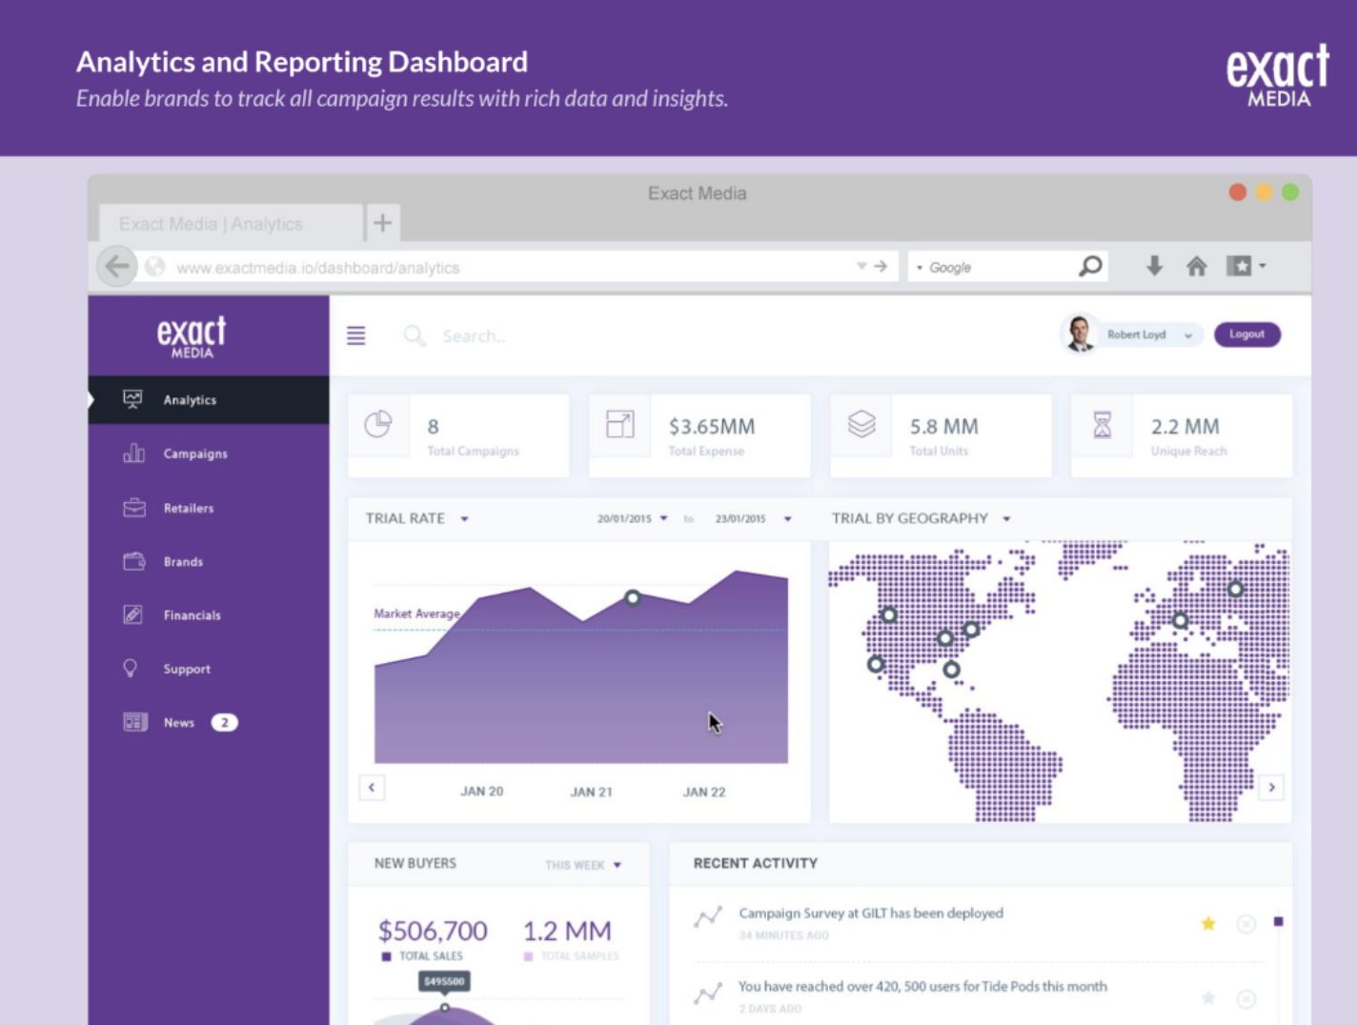The image size is (1357, 1025).
Task: Toggle the pinned marker on GILT activity
Action: (x=1277, y=922)
